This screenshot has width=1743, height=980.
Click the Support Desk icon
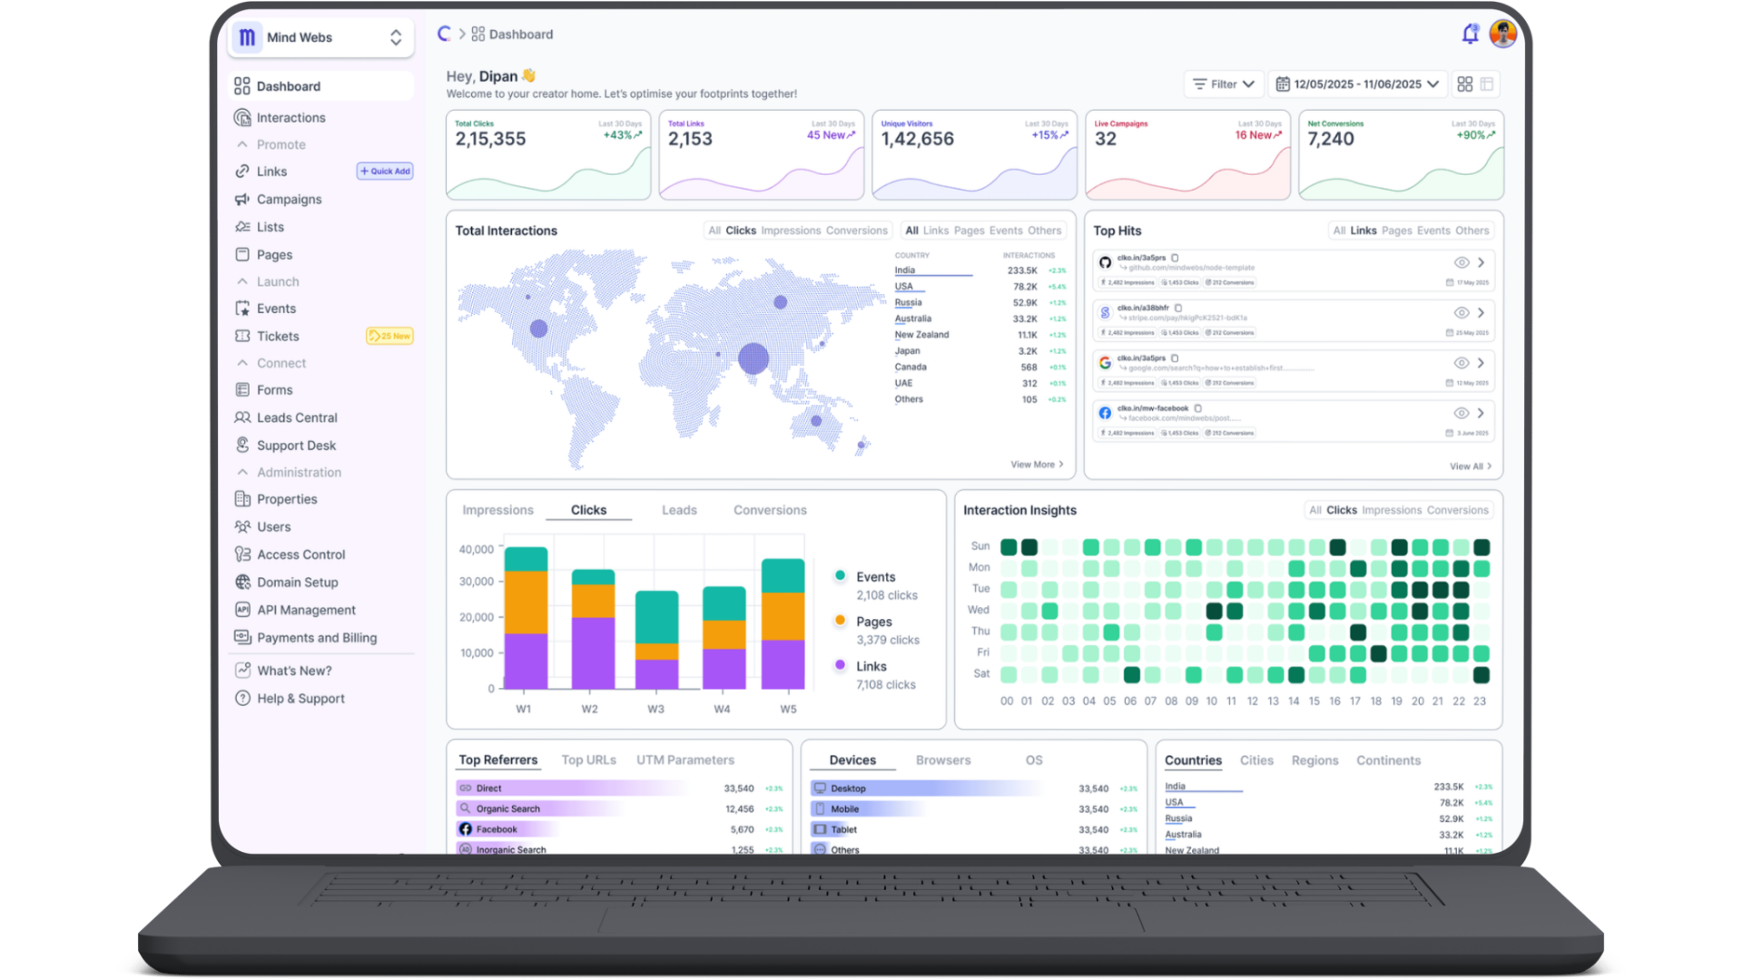[241, 445]
